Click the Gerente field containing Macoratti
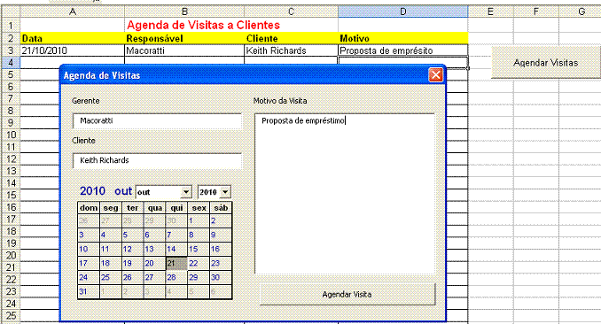This screenshot has height=324, width=601. tap(157, 120)
